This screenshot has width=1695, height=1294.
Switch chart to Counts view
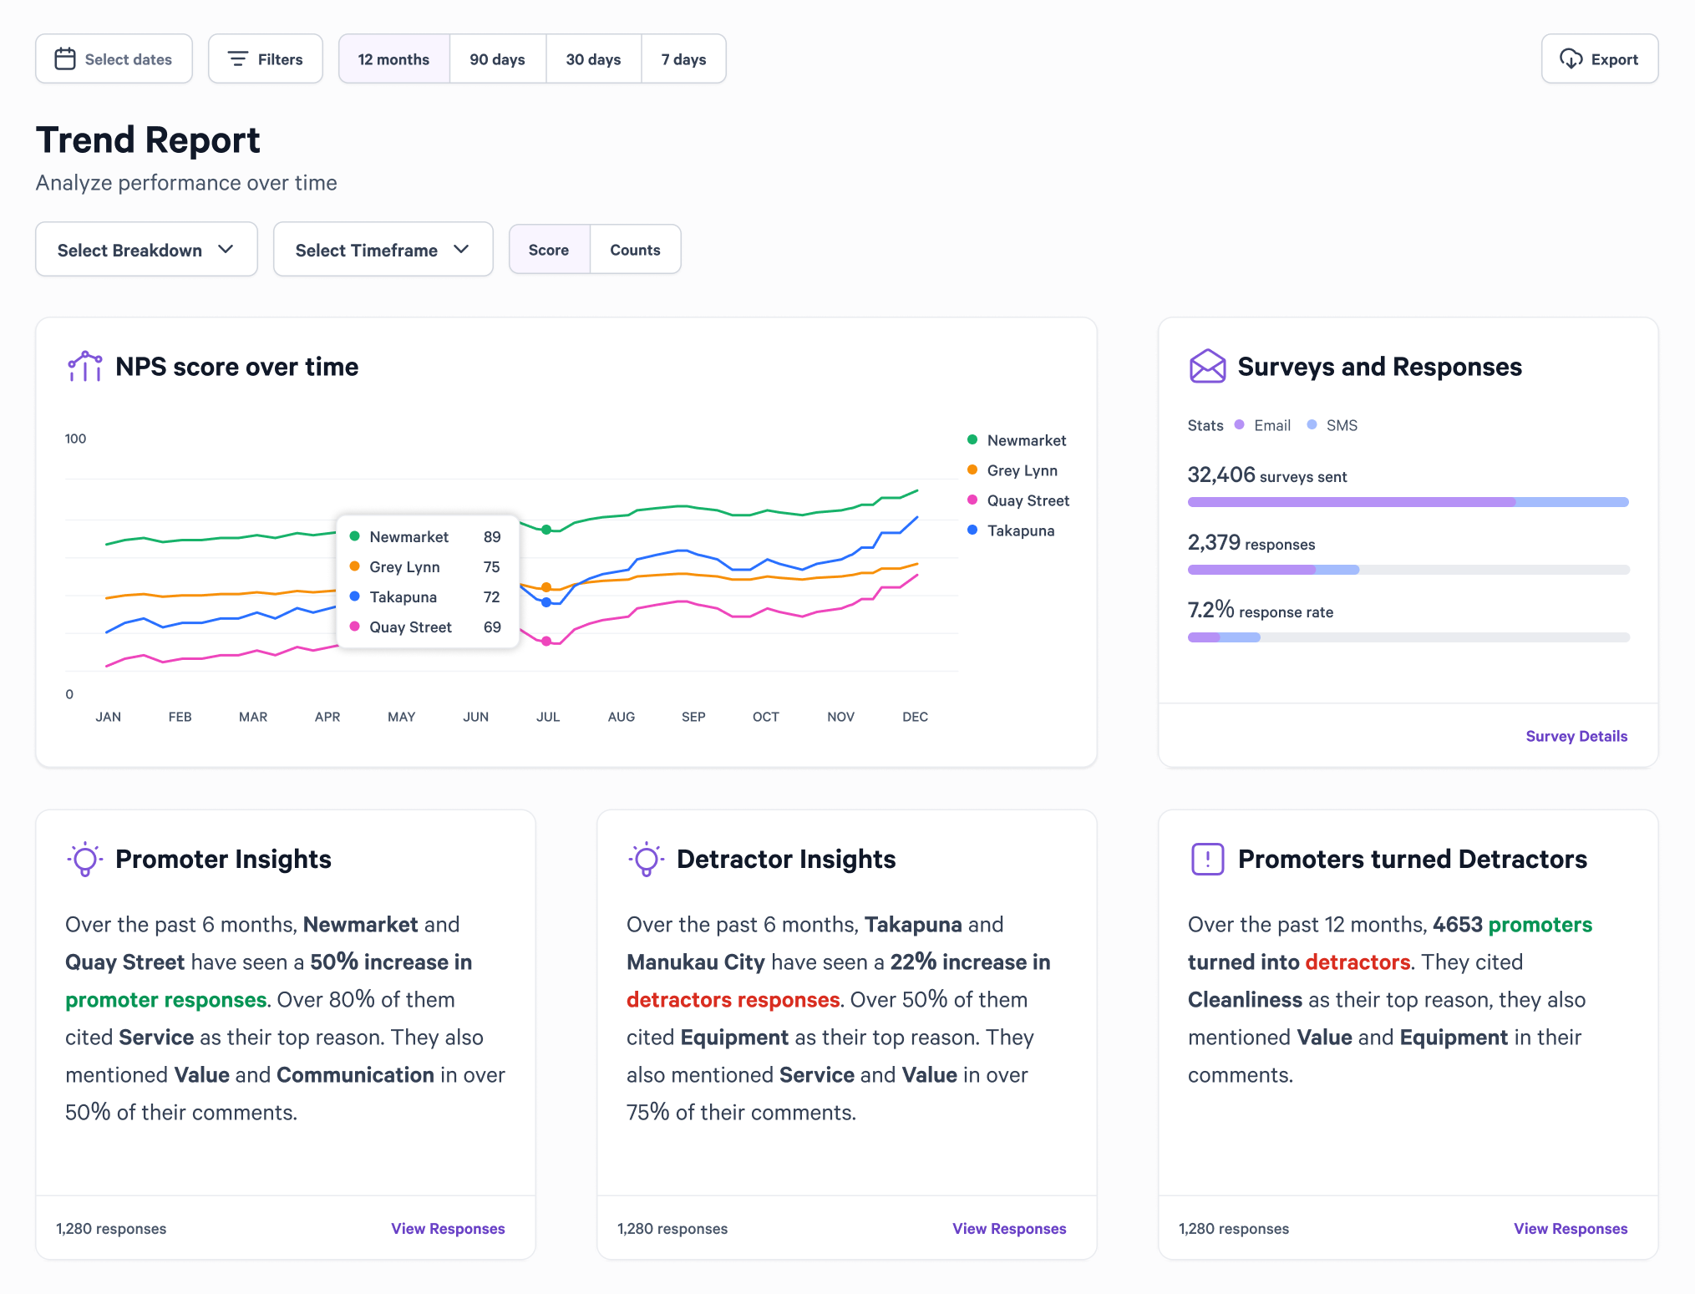pos(635,249)
